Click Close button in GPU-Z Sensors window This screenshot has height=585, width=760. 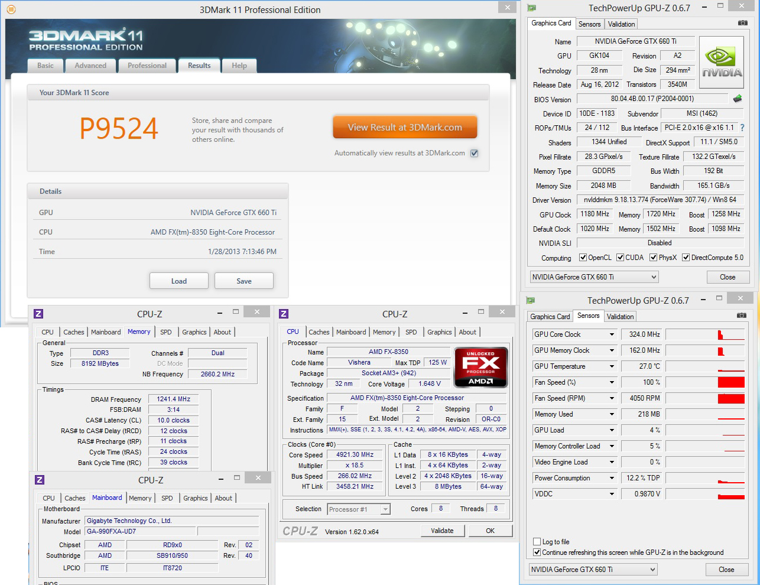coord(726,570)
